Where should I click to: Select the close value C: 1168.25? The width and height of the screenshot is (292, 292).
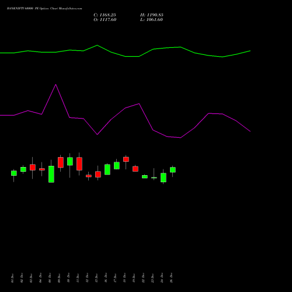coord(105,15)
